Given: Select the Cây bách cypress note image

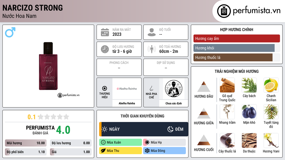Looking at the screenshot, I should click(249, 85).
